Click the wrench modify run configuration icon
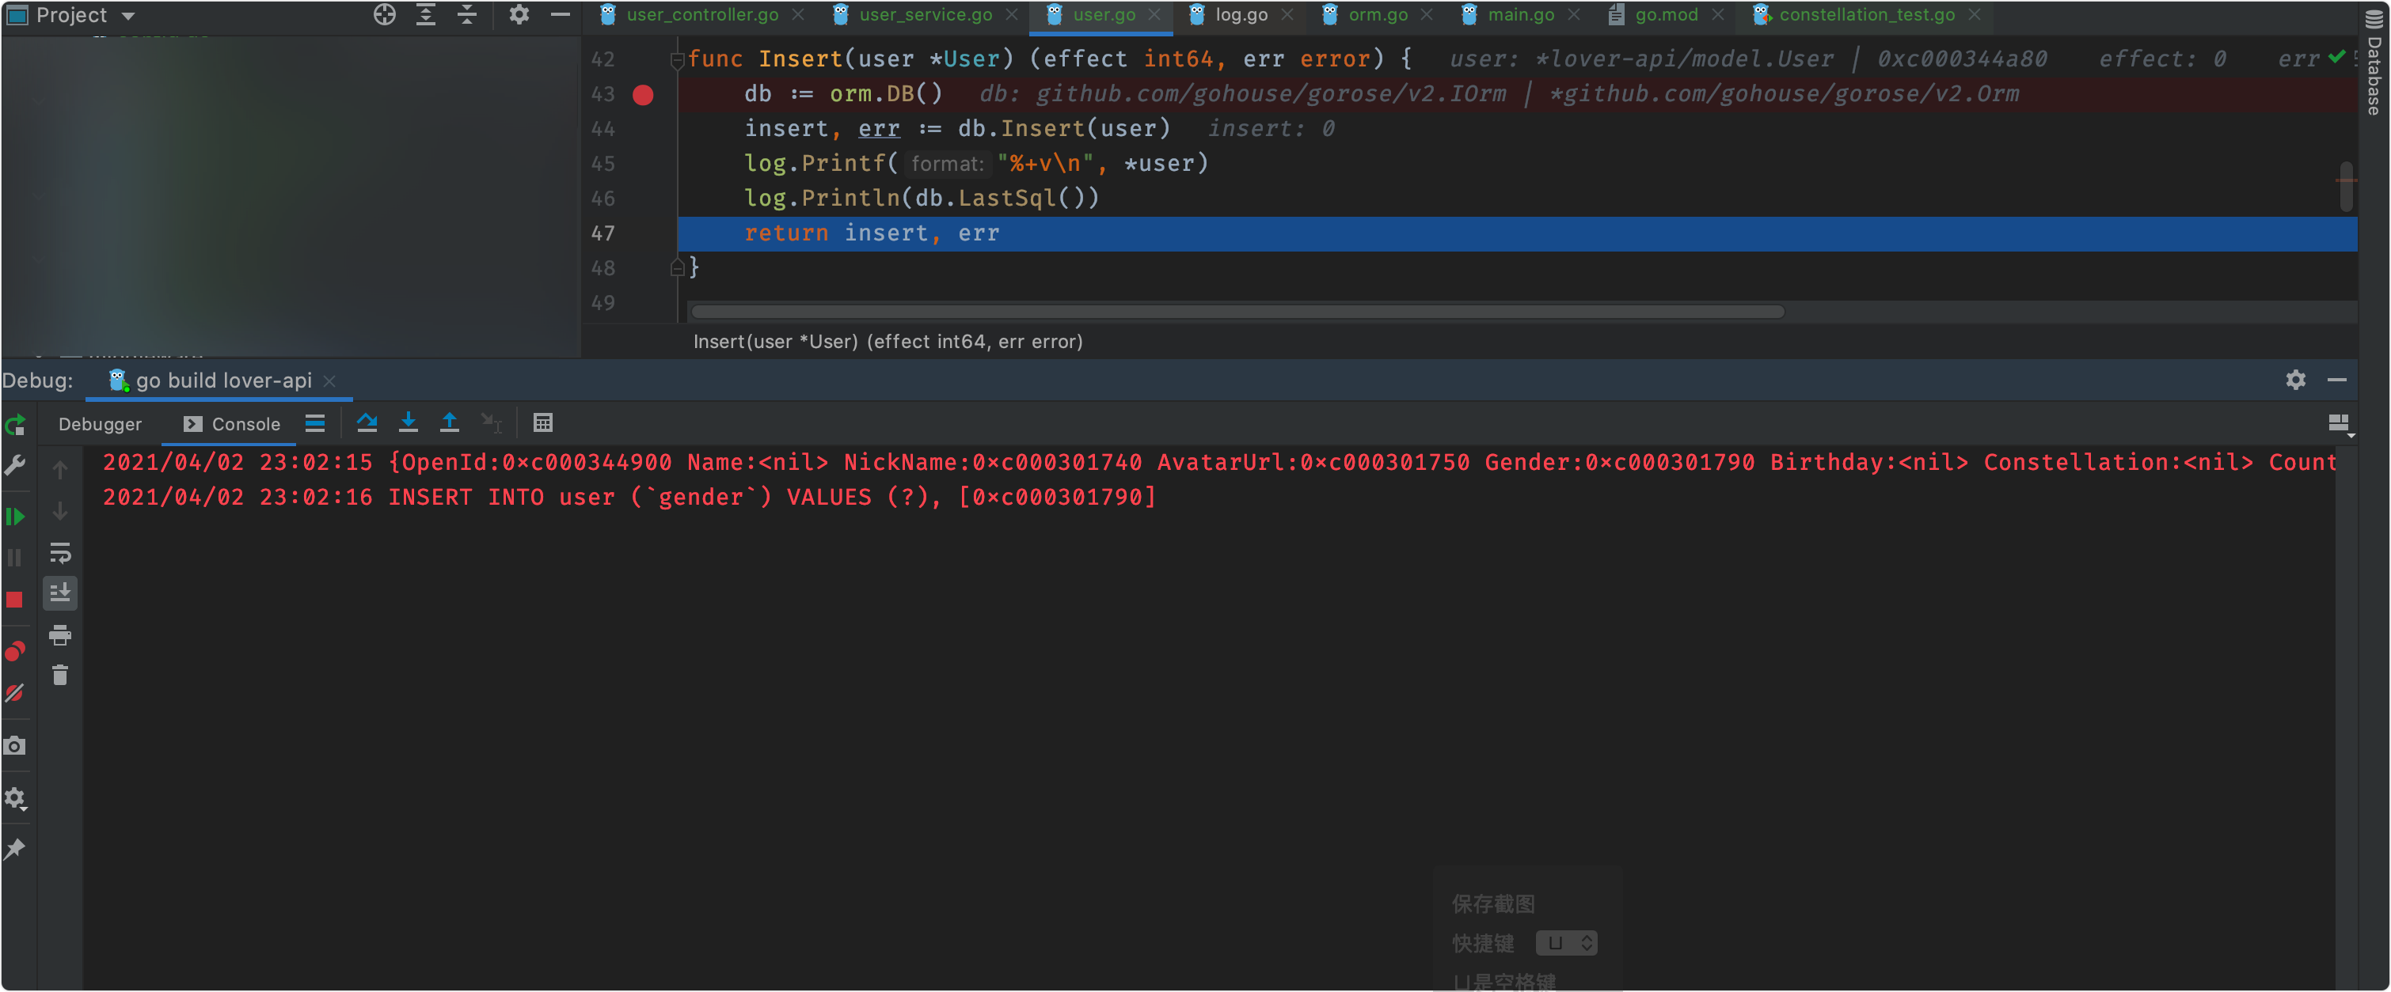2391x992 pixels. click(x=15, y=464)
